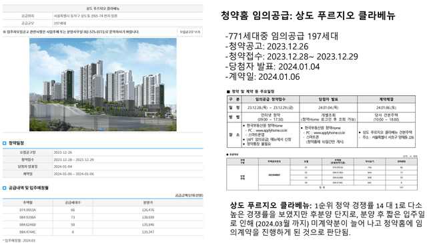Click the blue square icon beside 공급내역 및 입주예정월
Image resolution: width=427 pixels, height=243 pixels.
point(5,188)
